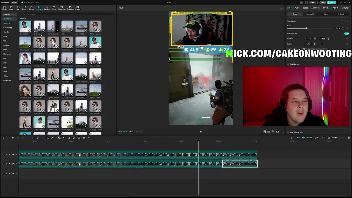Toggle the Uniform scale switch
The image size is (352, 198).
346,34
